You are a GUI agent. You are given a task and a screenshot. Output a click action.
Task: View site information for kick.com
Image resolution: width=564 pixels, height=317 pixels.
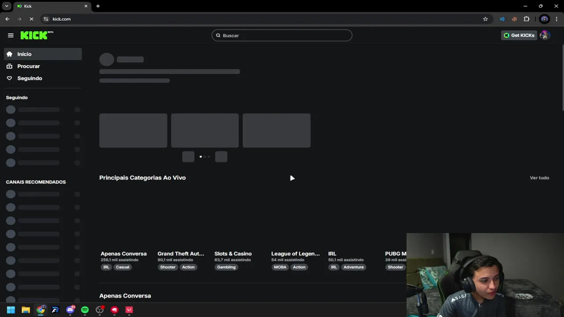click(x=46, y=19)
